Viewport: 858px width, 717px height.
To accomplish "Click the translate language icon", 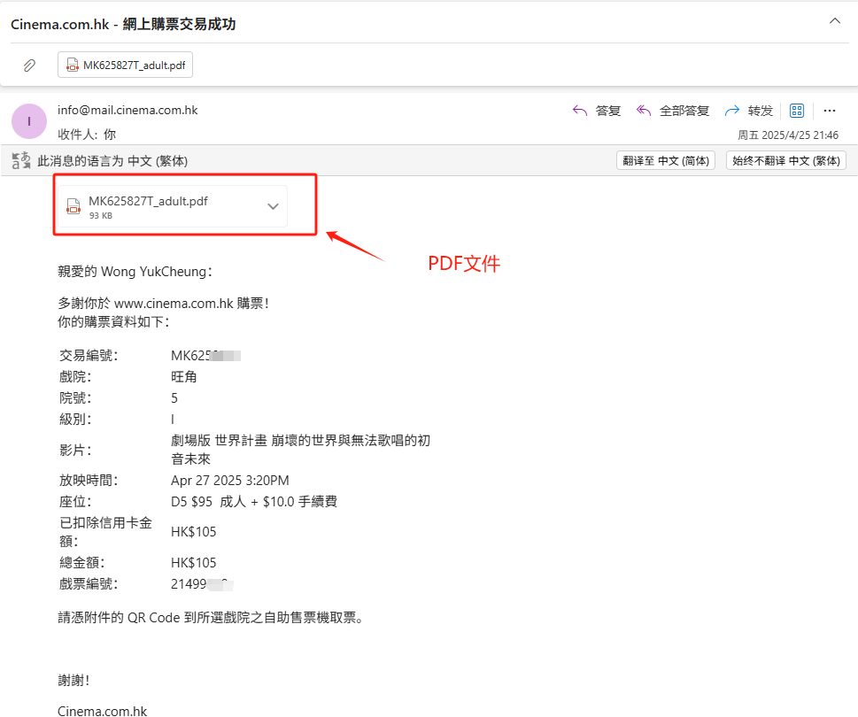I will pos(20,161).
